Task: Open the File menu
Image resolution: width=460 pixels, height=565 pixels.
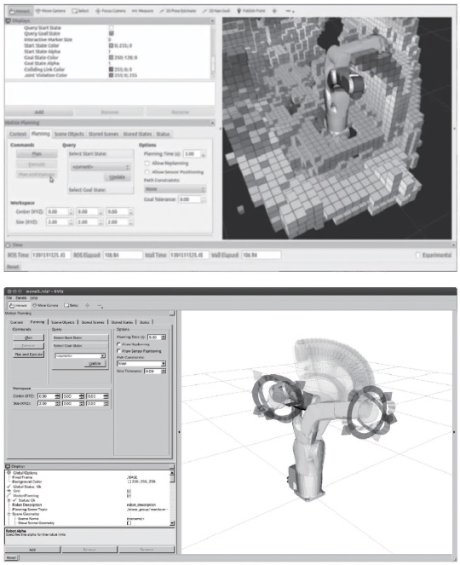Action: 9,298
